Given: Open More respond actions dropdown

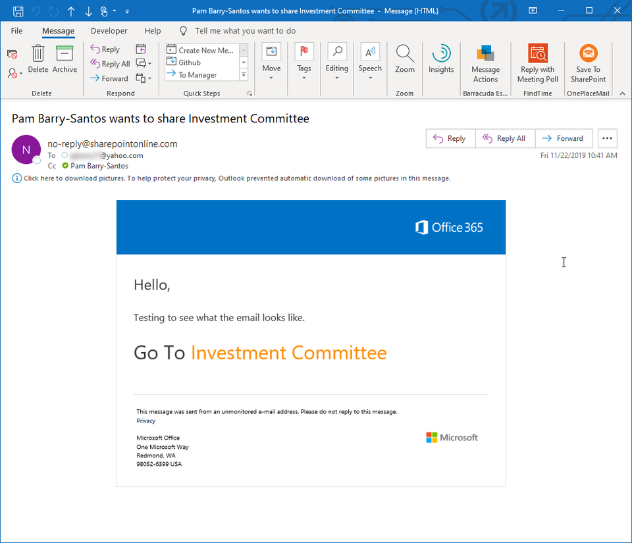Looking at the screenshot, I should (x=144, y=78).
